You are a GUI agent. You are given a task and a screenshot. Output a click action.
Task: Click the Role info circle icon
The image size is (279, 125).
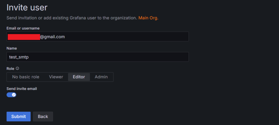click(x=17, y=68)
